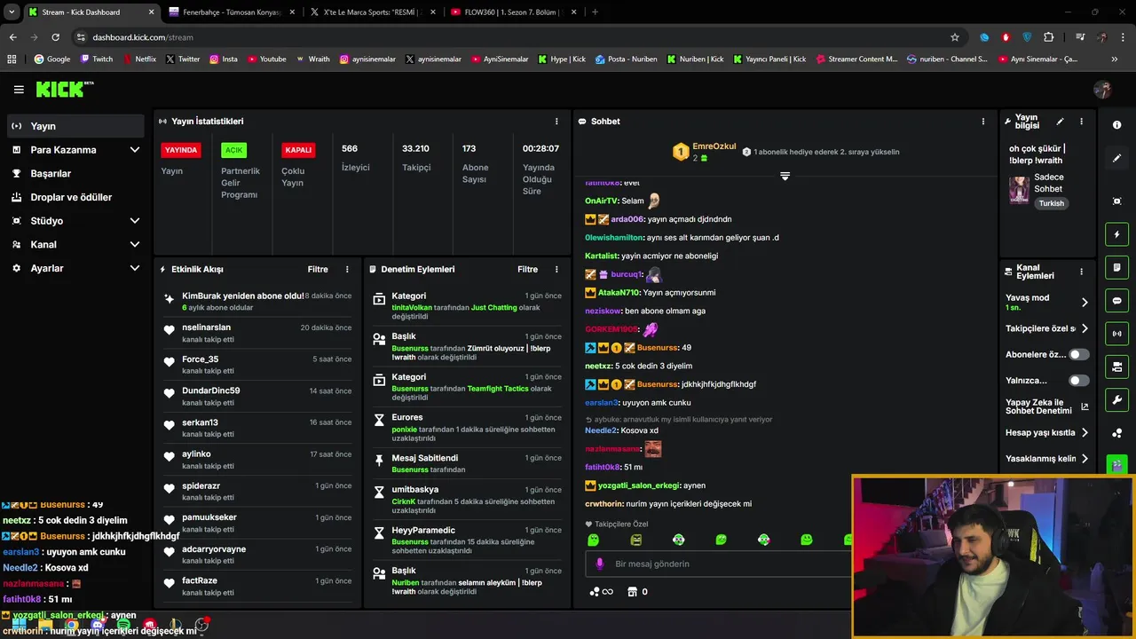The width and height of the screenshot is (1136, 639).
Task: Click the info icon in right sidebar
Action: pos(1116,125)
